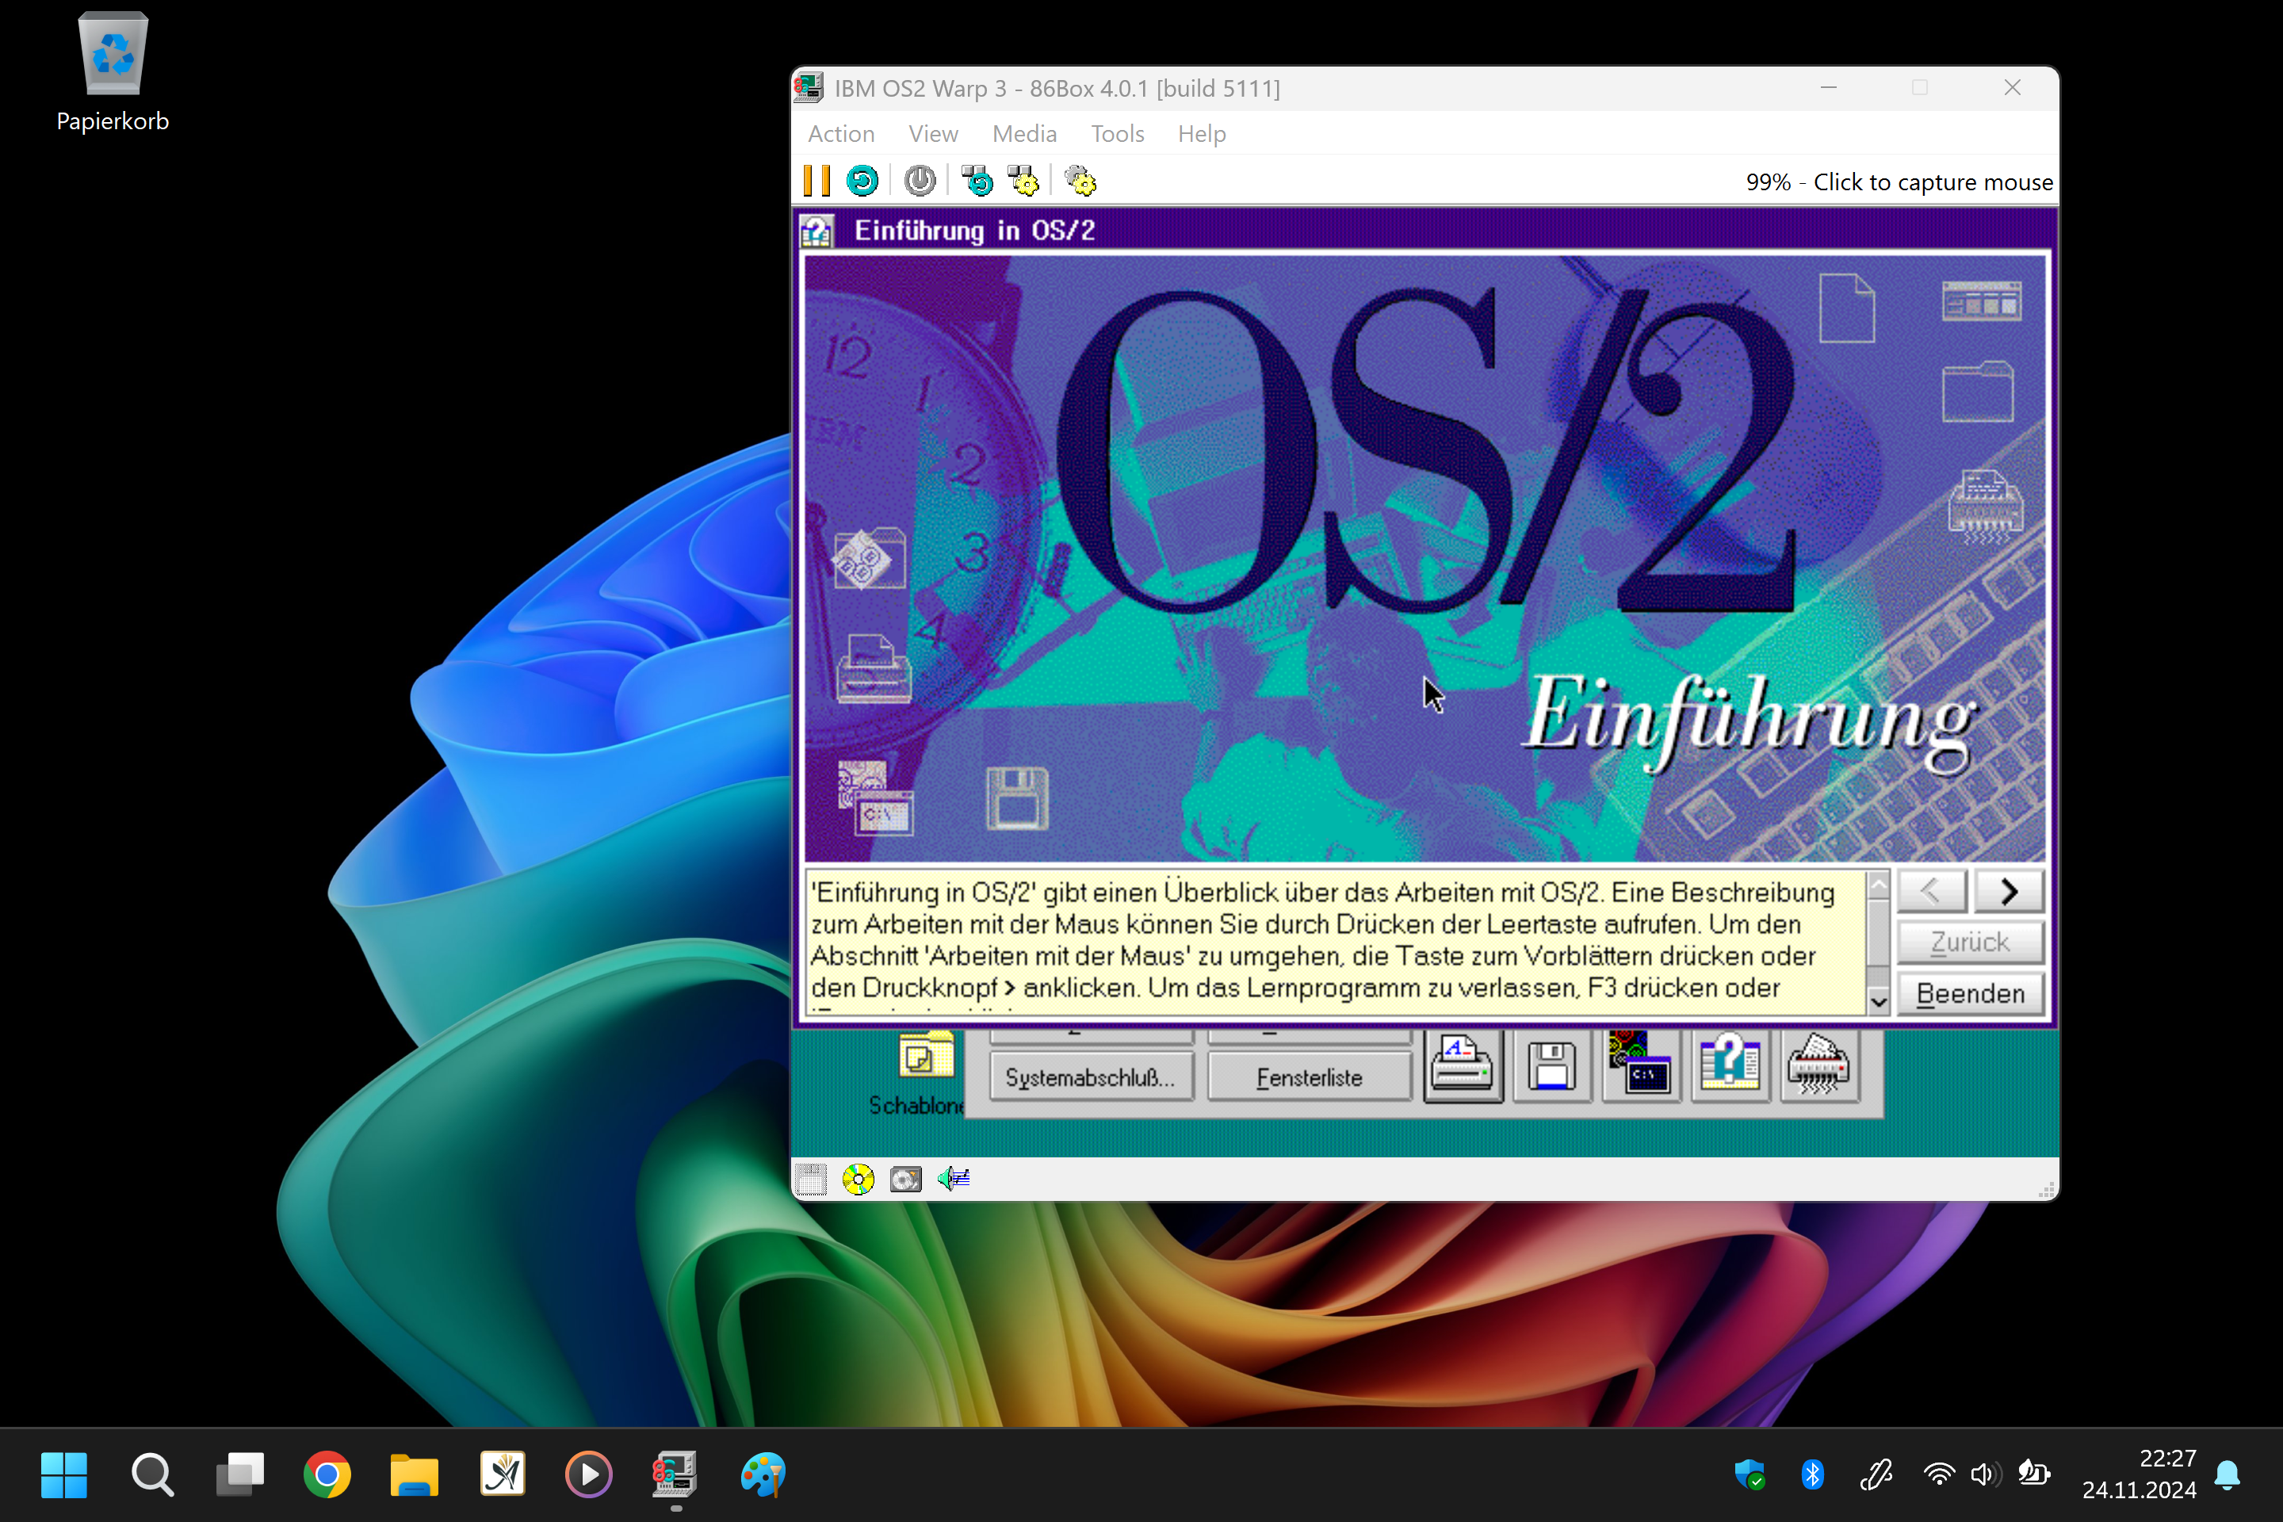Open Windows Security tray icon
The image size is (2283, 1522).
[x=1750, y=1474]
